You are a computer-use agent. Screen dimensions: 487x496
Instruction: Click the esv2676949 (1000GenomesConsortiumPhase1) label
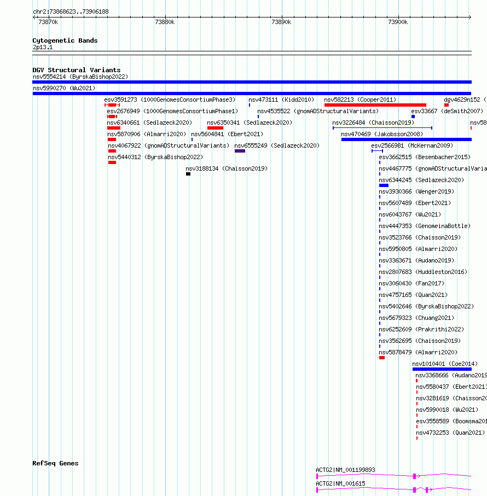coord(172,111)
